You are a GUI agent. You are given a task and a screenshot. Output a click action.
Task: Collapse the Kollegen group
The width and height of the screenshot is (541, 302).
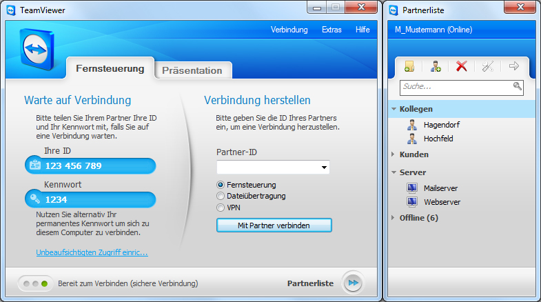394,109
